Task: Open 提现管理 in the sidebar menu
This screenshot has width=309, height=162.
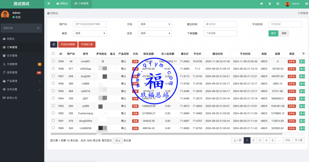Action: pos(12,72)
